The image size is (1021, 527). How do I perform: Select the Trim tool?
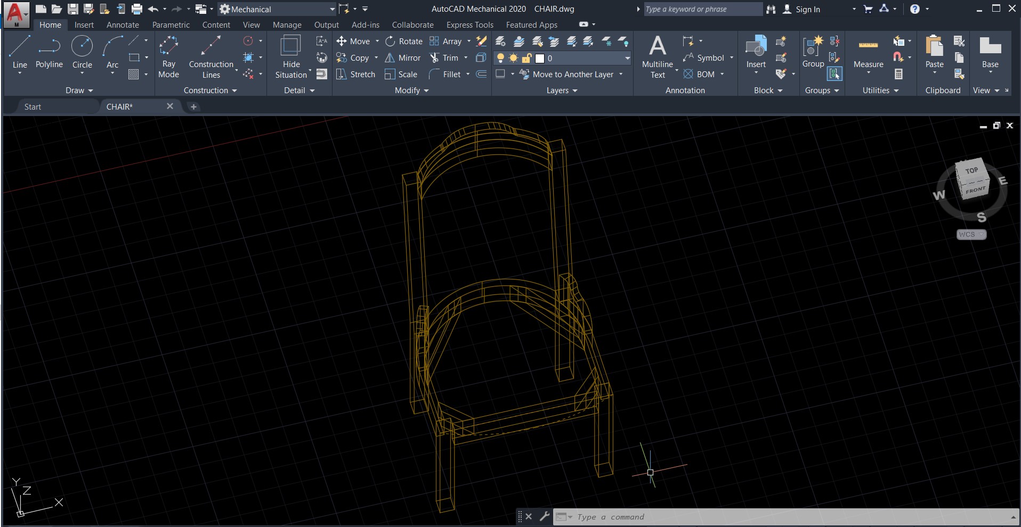(x=444, y=57)
